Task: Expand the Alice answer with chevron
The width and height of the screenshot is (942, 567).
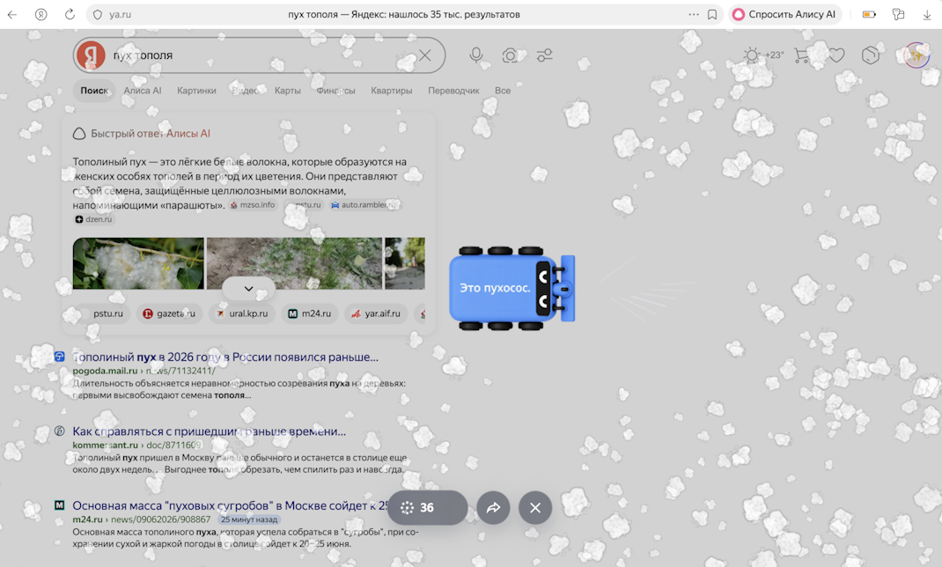Action: pyautogui.click(x=249, y=289)
